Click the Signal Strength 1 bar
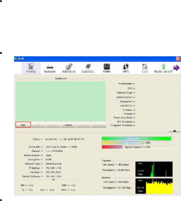 point(137,143)
